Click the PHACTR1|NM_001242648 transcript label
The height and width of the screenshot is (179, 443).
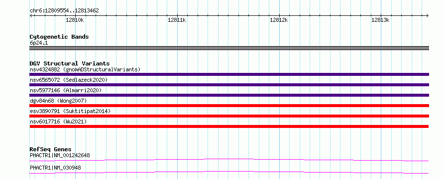coord(60,155)
